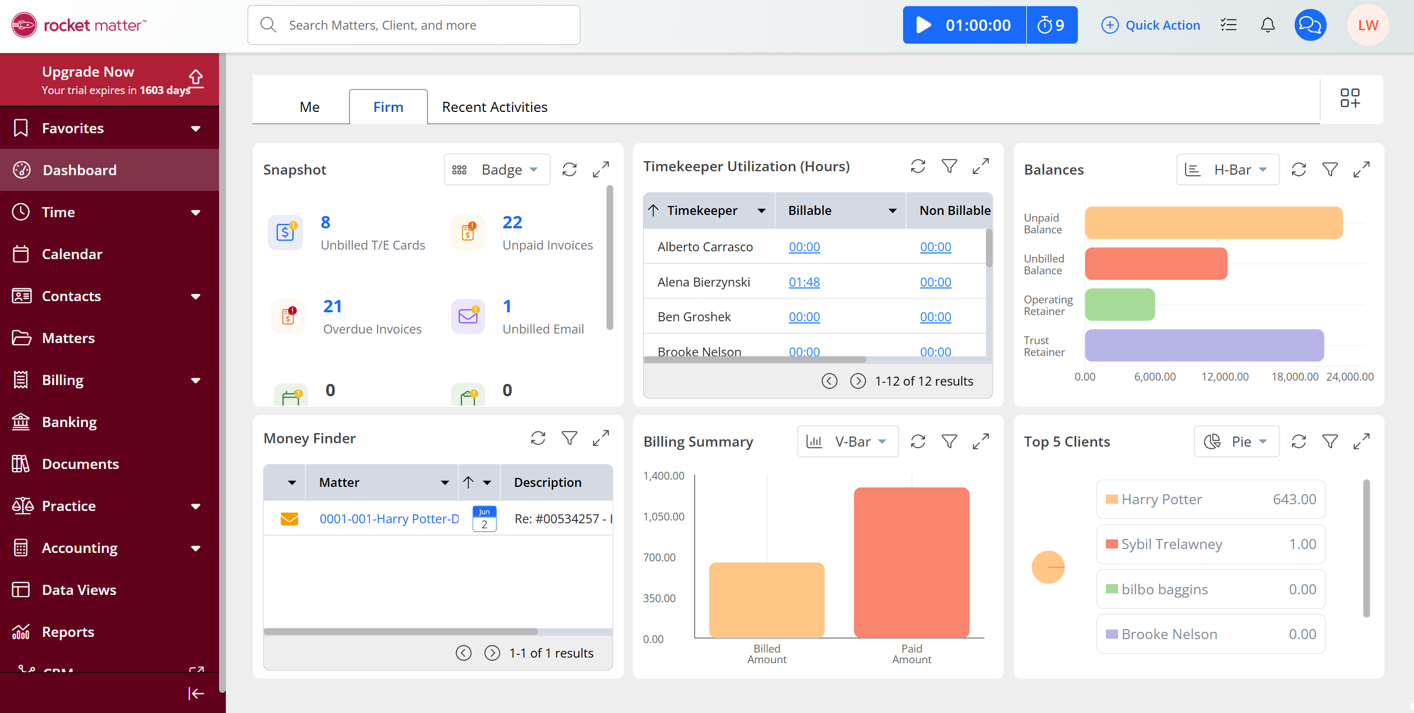Open 0001-001-Harry Potter matter link

(x=389, y=519)
